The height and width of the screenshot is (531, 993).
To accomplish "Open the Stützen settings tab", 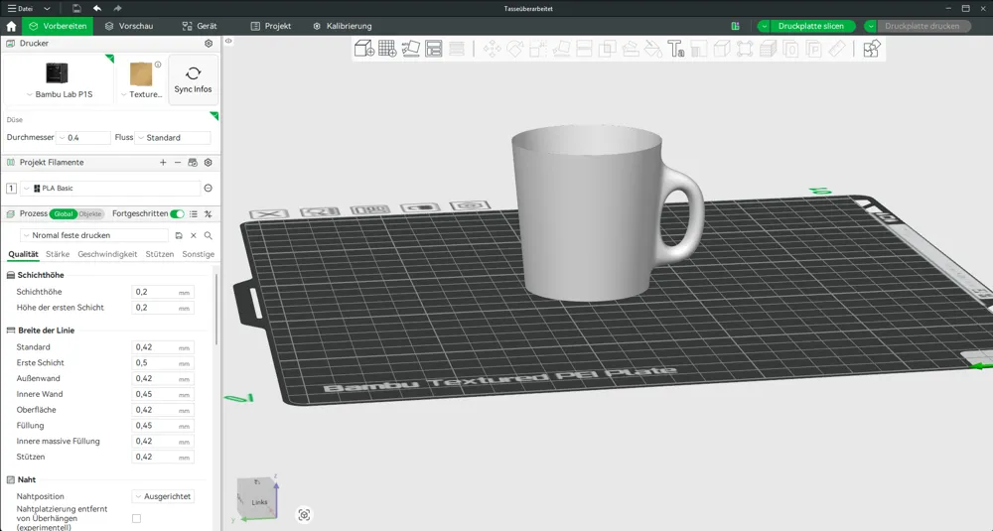I will click(x=160, y=254).
